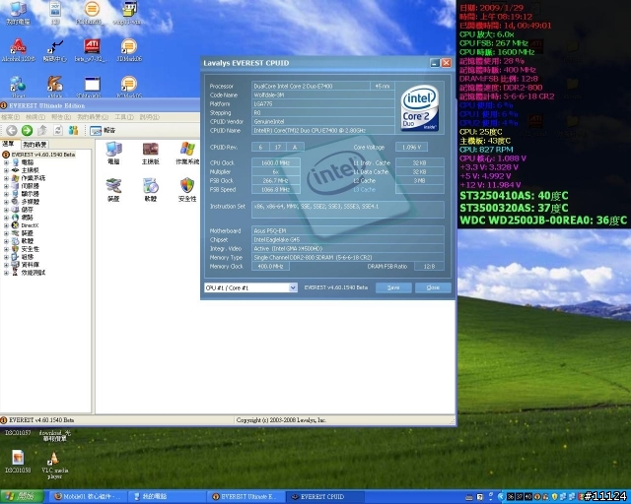
Task: Click the Up level icon in EVEREST toolbar
Action: (x=42, y=130)
